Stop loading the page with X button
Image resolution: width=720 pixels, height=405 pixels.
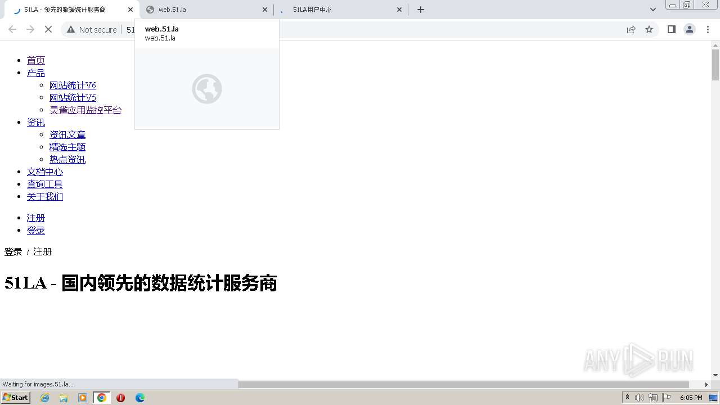click(x=48, y=29)
